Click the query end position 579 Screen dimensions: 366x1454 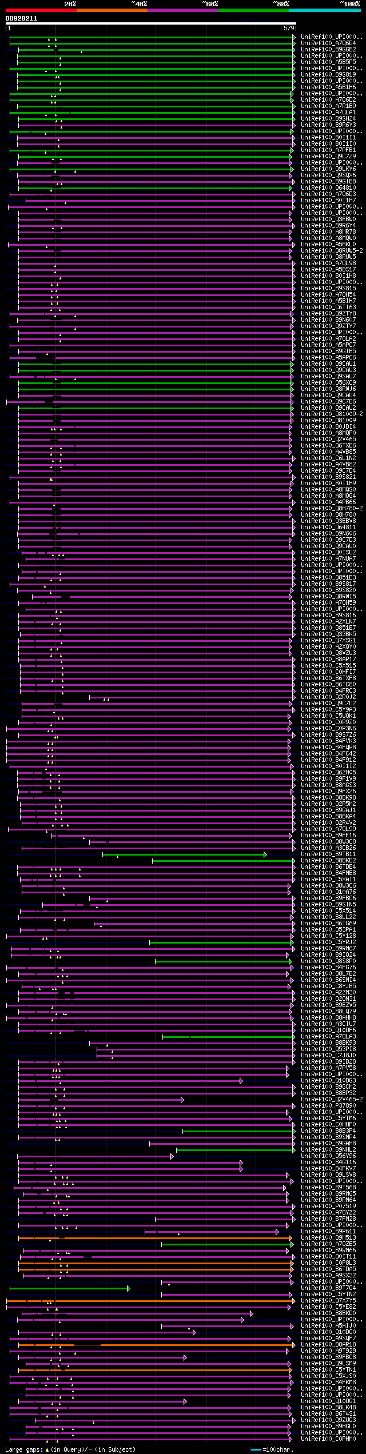289,28
